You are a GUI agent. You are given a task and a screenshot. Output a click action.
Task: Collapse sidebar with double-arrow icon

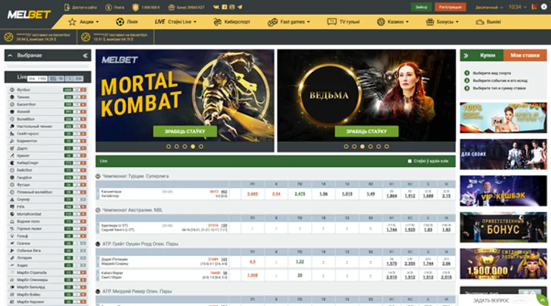coord(85,56)
